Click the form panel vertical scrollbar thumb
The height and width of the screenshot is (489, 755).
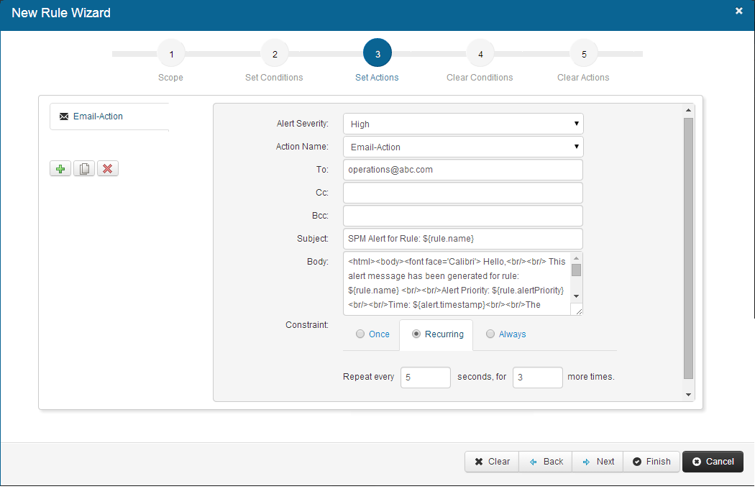[x=689, y=249]
